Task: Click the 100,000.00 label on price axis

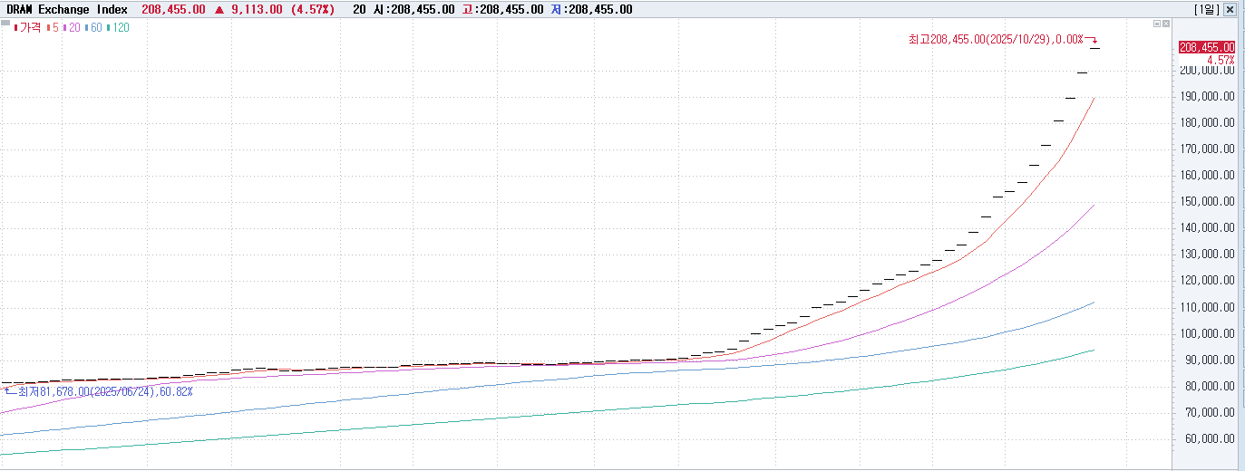Action: (x=1206, y=333)
